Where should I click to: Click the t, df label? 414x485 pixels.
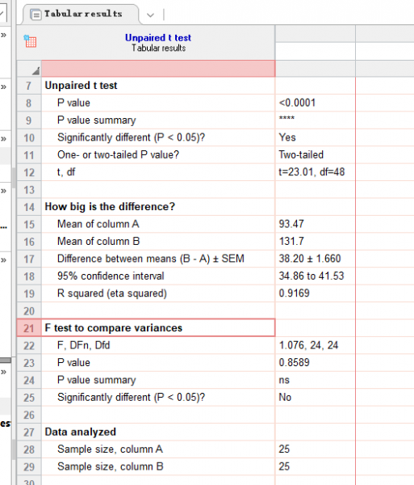(x=66, y=172)
